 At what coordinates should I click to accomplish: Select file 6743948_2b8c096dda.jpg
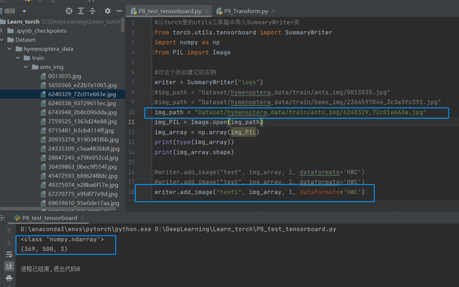tap(82, 113)
